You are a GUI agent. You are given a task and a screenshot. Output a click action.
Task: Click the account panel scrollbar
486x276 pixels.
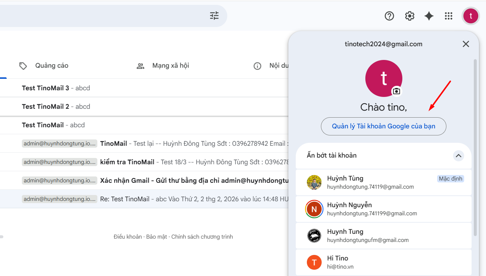[x=476, y=147]
